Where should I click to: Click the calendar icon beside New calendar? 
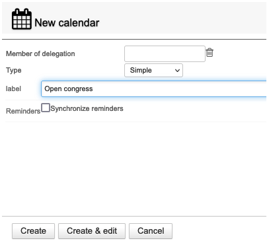click(21, 19)
